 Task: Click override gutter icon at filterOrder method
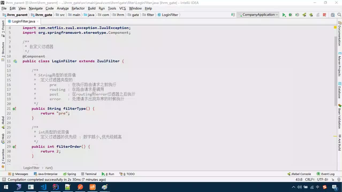(x=14, y=146)
